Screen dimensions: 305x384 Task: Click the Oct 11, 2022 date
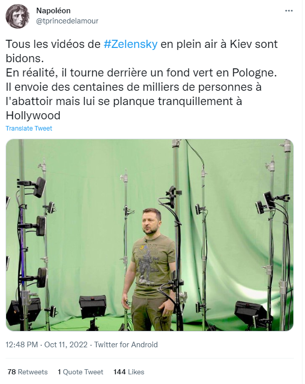pyautogui.click(x=66, y=345)
